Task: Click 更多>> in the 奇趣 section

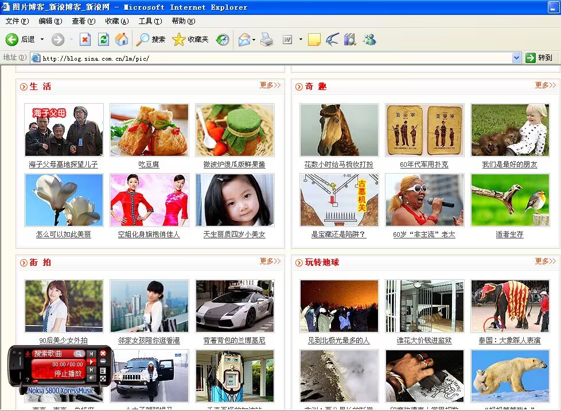Action: click(546, 85)
